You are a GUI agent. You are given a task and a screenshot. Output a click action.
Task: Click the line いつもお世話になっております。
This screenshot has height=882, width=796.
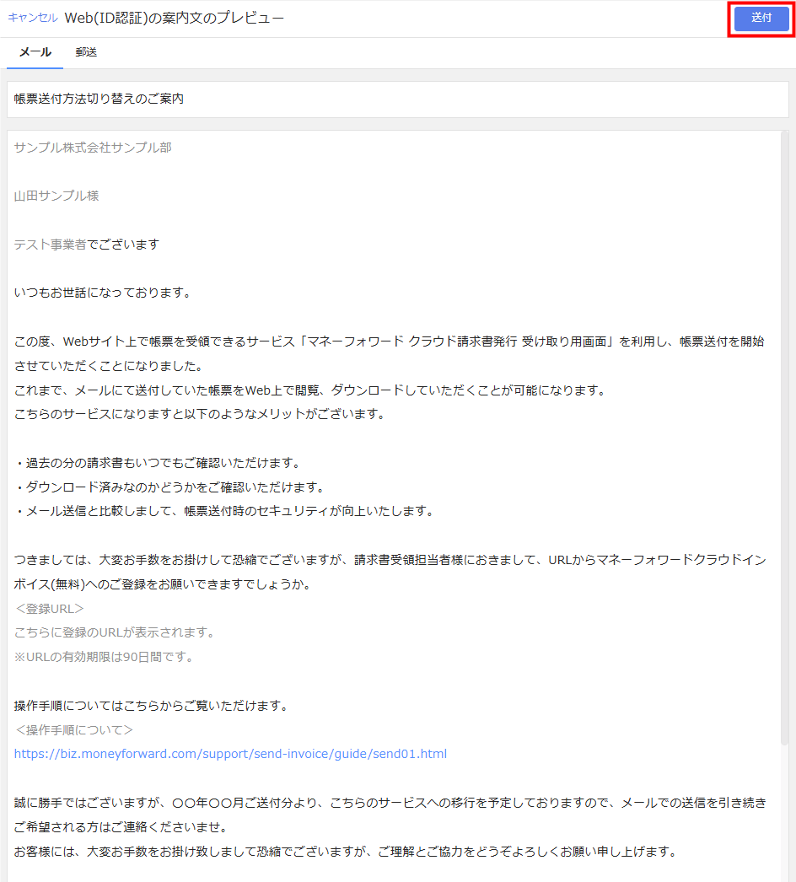[104, 293]
